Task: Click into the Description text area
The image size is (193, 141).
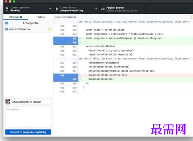Action: point(28,117)
